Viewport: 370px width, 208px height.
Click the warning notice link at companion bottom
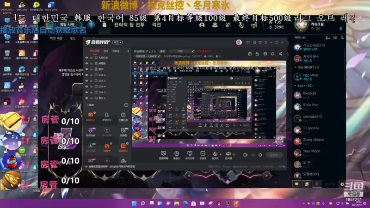coord(111,166)
